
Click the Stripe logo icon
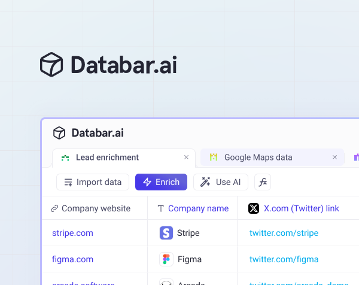(166, 233)
